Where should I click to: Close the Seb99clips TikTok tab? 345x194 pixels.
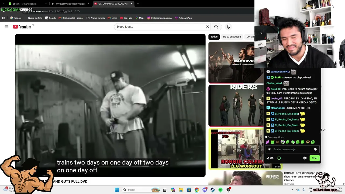89,4
